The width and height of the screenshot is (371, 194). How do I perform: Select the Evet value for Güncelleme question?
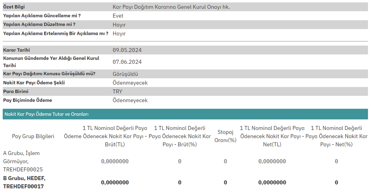pos(117,15)
